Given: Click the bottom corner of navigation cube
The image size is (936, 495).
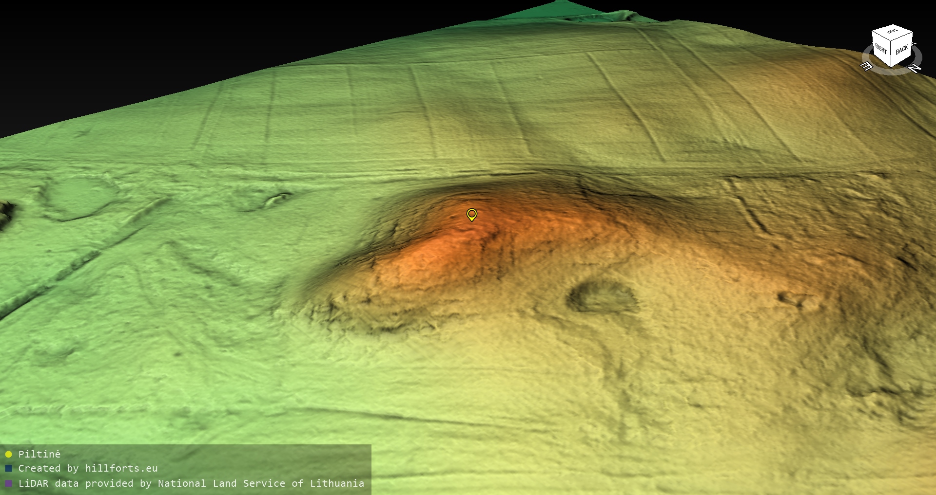Looking at the screenshot, I should [892, 66].
